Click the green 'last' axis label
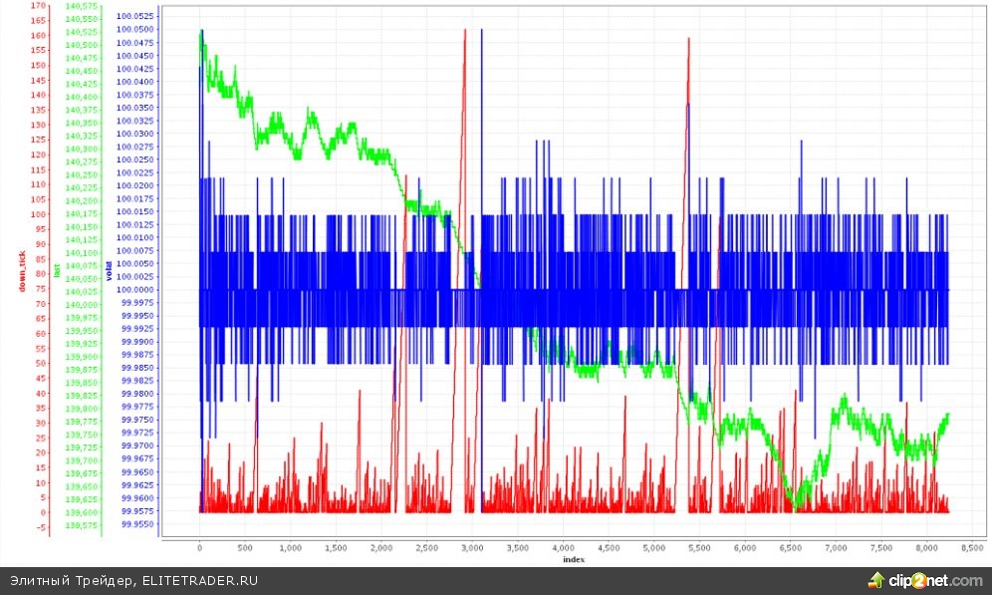This screenshot has width=992, height=595. pyautogui.click(x=58, y=270)
